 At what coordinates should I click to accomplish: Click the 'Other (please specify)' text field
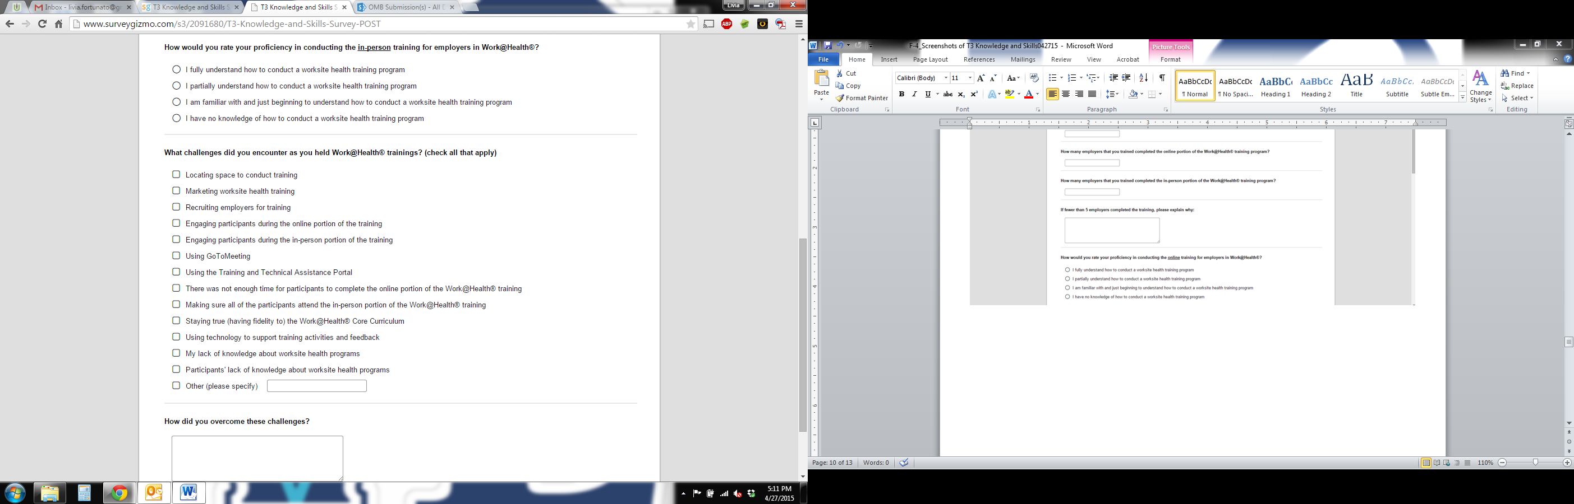(316, 386)
